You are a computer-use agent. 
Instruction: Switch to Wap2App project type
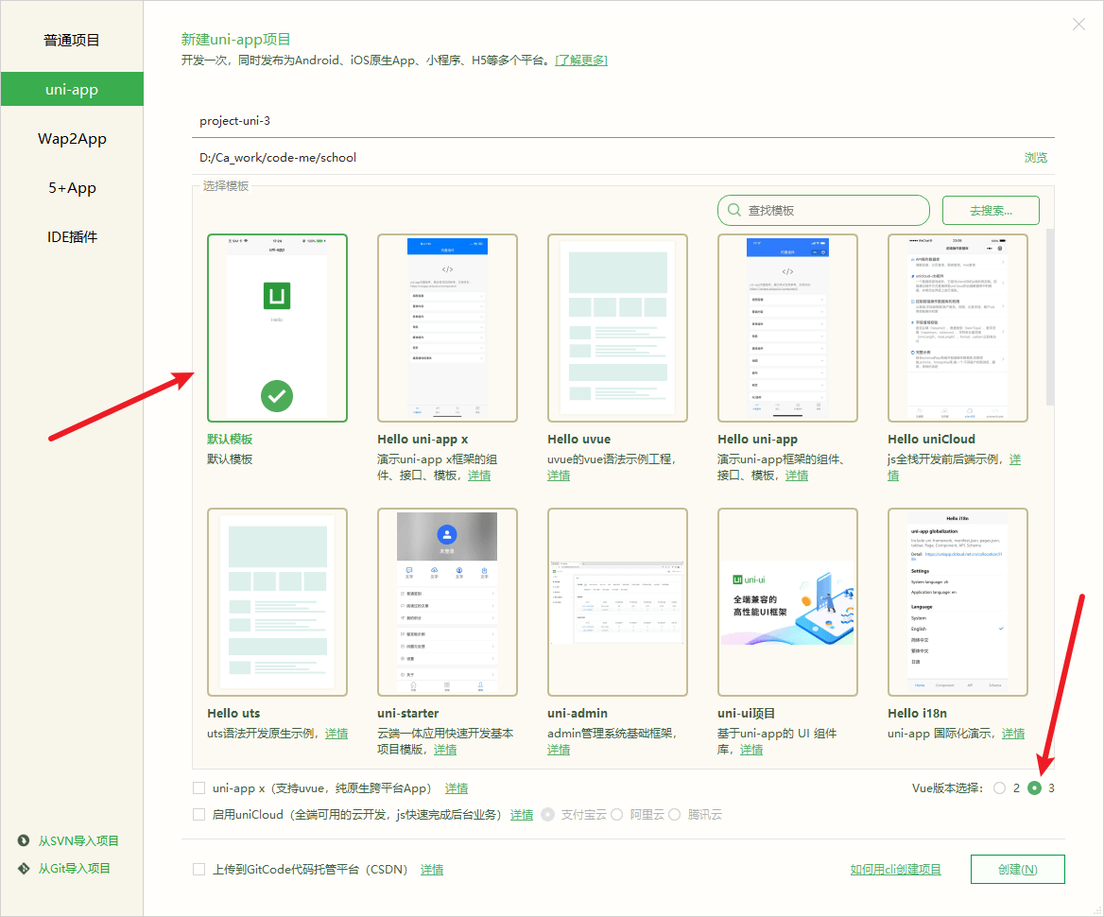(x=72, y=139)
